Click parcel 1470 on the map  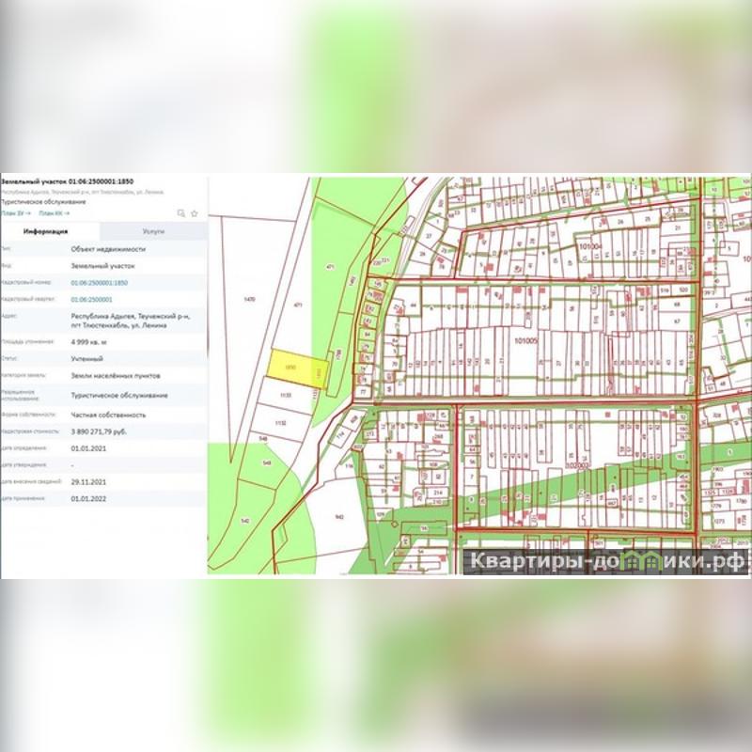point(249,299)
